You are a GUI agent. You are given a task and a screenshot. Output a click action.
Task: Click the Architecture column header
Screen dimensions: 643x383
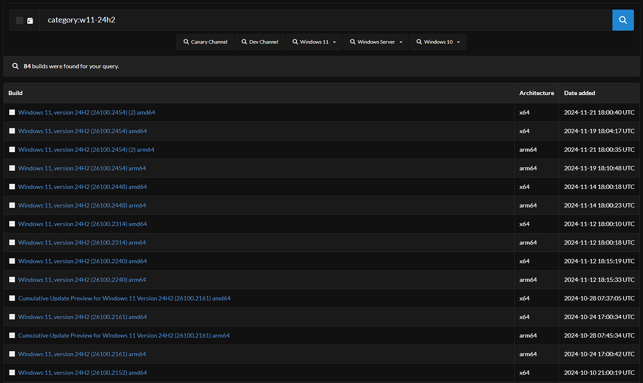point(536,93)
